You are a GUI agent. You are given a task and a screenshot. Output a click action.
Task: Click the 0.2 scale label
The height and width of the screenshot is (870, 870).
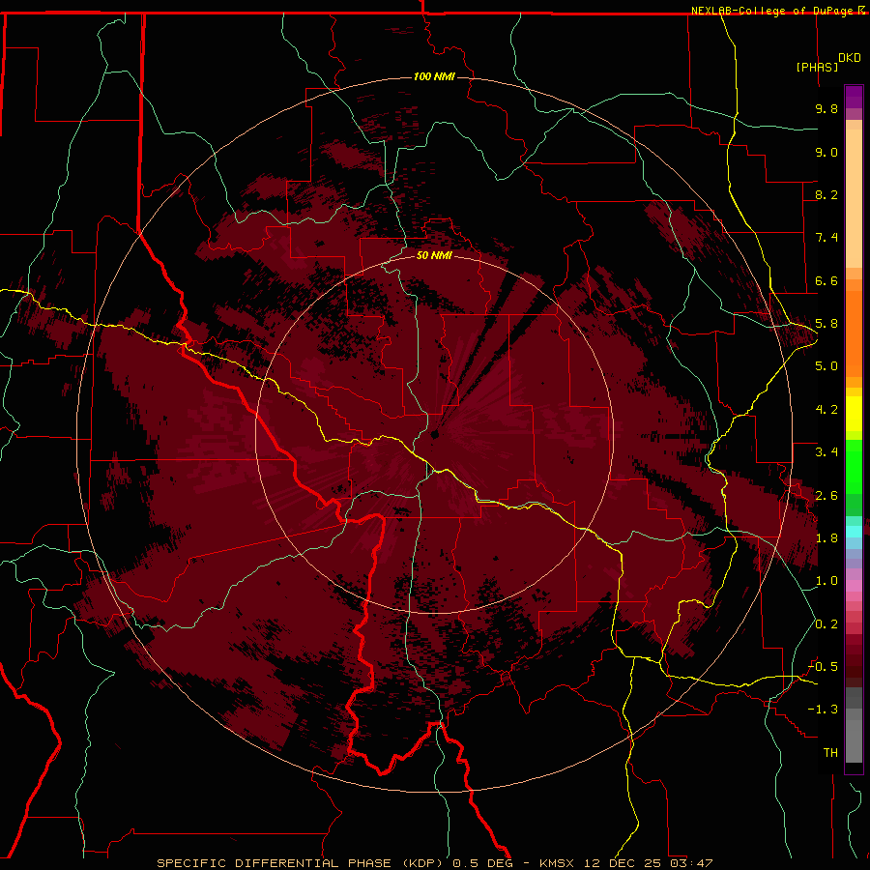tap(826, 624)
